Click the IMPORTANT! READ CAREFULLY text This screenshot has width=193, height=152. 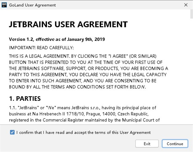(x=41, y=48)
